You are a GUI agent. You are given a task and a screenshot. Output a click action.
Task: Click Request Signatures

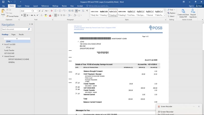tap(193, 13)
